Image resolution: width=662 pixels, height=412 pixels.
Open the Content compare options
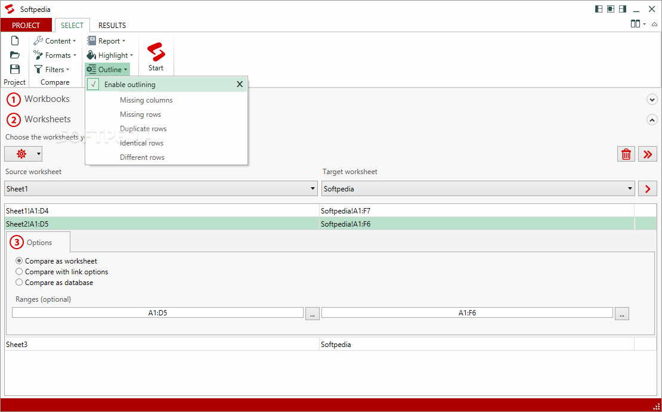54,41
